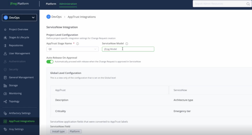
Task: Click the Platform label tag
Action: click(x=75, y=132)
